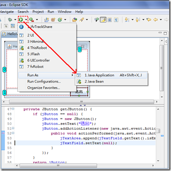Click the Next Annotation down-arrow icon
This screenshot has width=171, height=171.
[127, 19]
